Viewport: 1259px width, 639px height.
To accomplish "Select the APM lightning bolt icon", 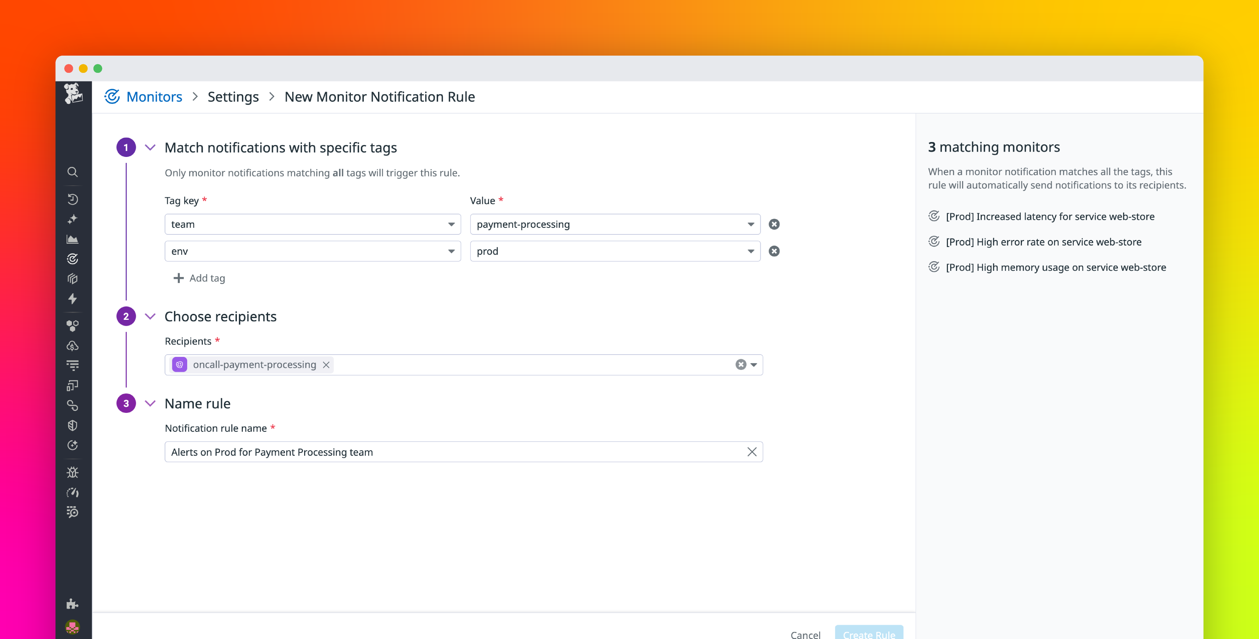I will 72,299.
